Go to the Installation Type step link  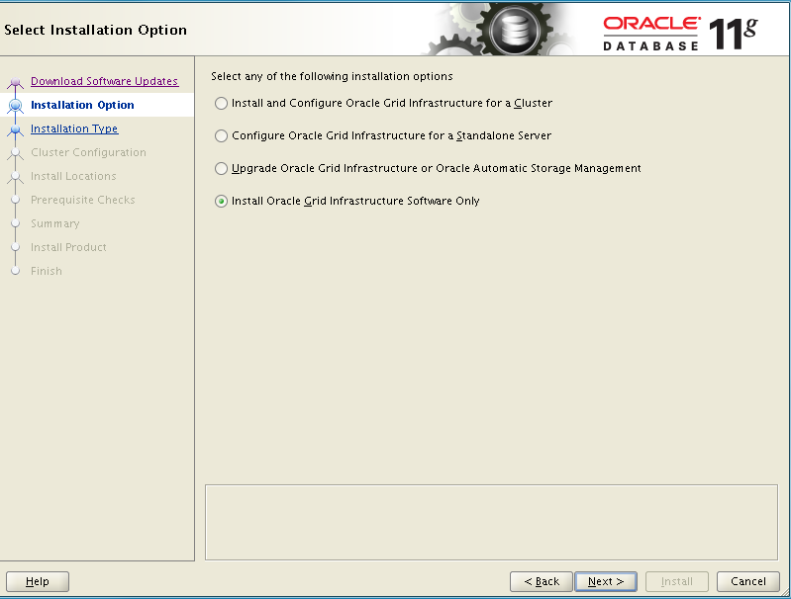click(x=74, y=128)
